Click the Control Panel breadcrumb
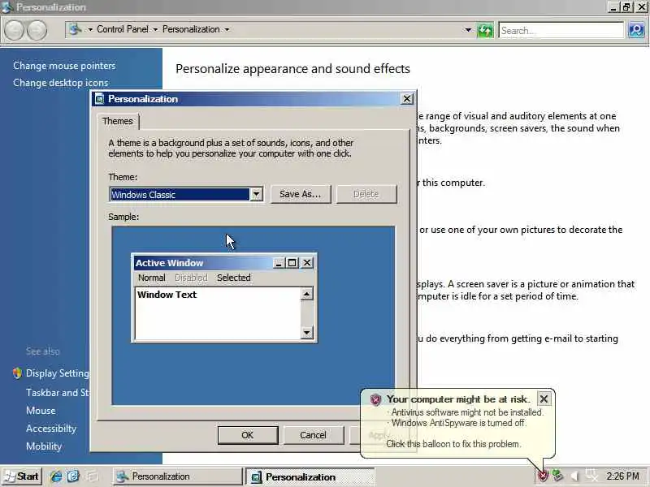Image resolution: width=650 pixels, height=487 pixels. (x=123, y=29)
